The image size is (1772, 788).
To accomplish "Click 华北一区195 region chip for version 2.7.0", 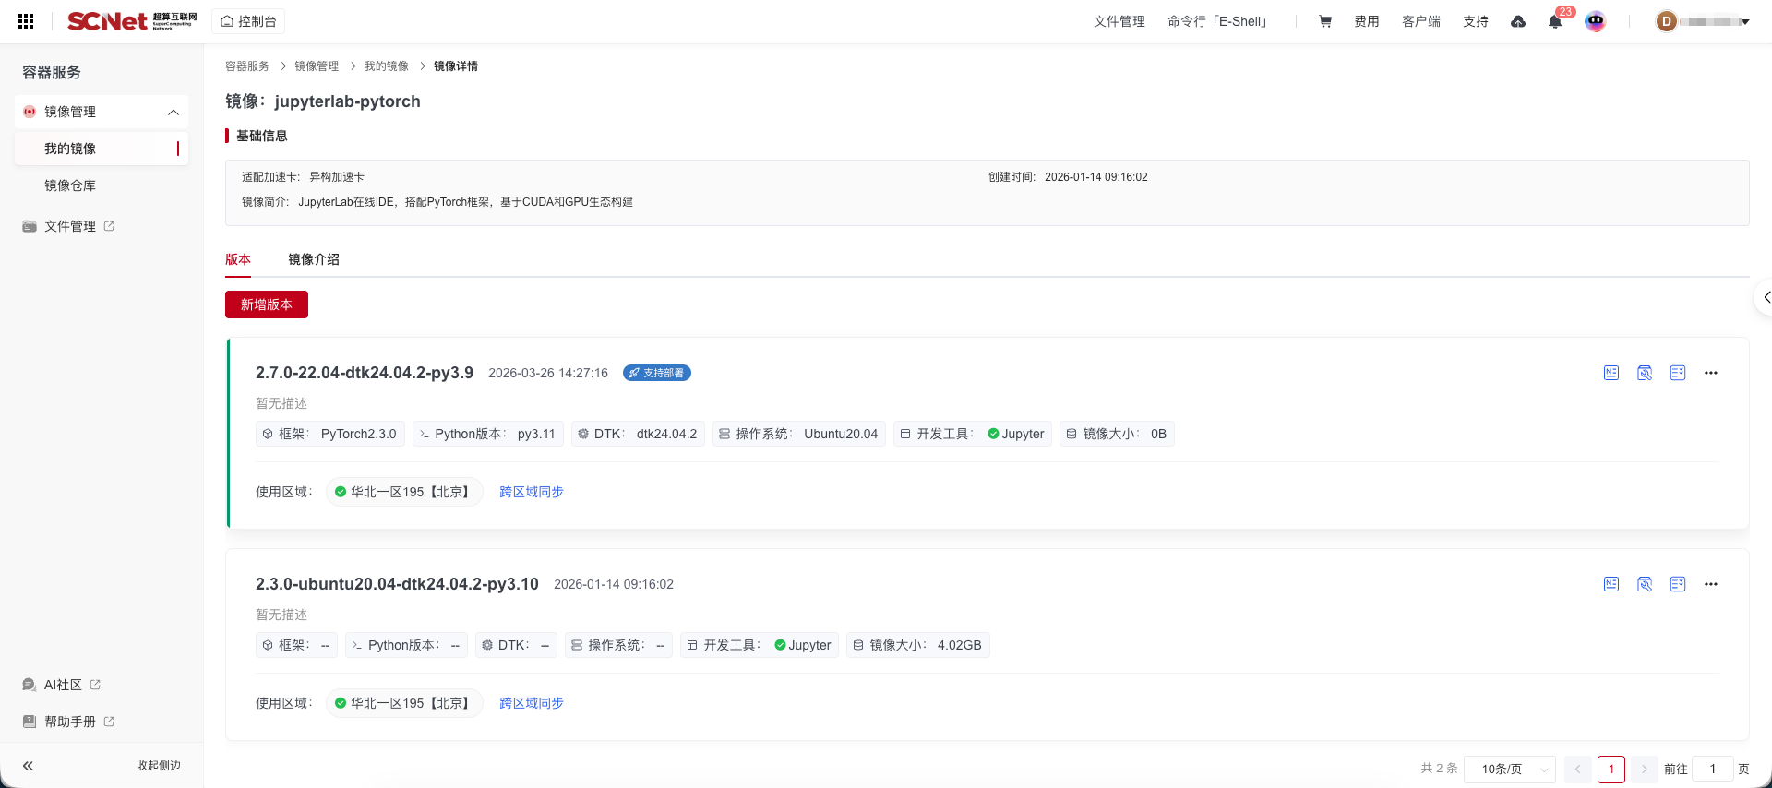I will (404, 492).
